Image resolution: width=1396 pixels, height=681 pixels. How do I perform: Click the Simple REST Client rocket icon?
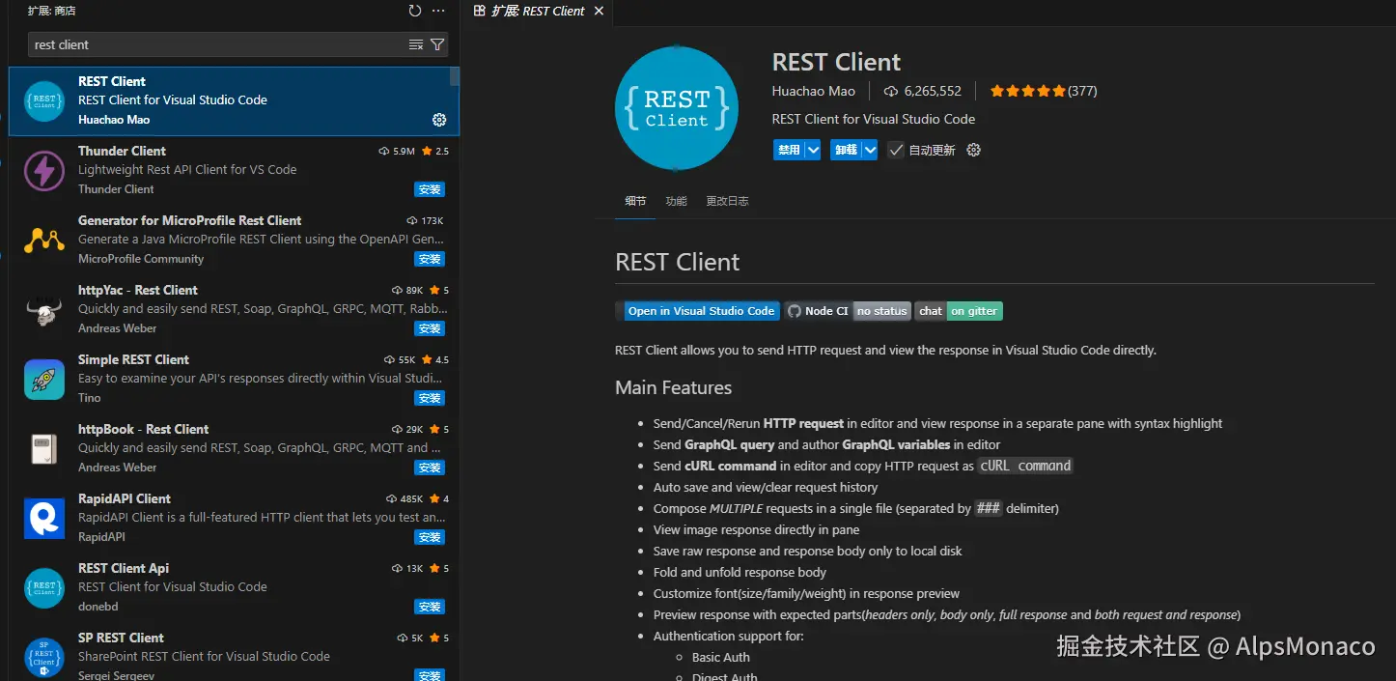coord(43,379)
